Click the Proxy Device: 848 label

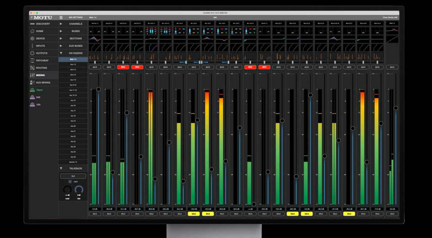coord(390,18)
